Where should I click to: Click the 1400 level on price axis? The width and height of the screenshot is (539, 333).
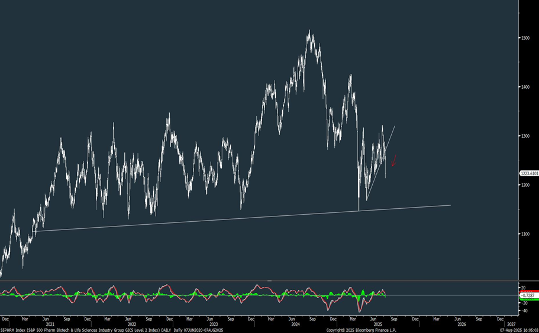tap(525, 87)
